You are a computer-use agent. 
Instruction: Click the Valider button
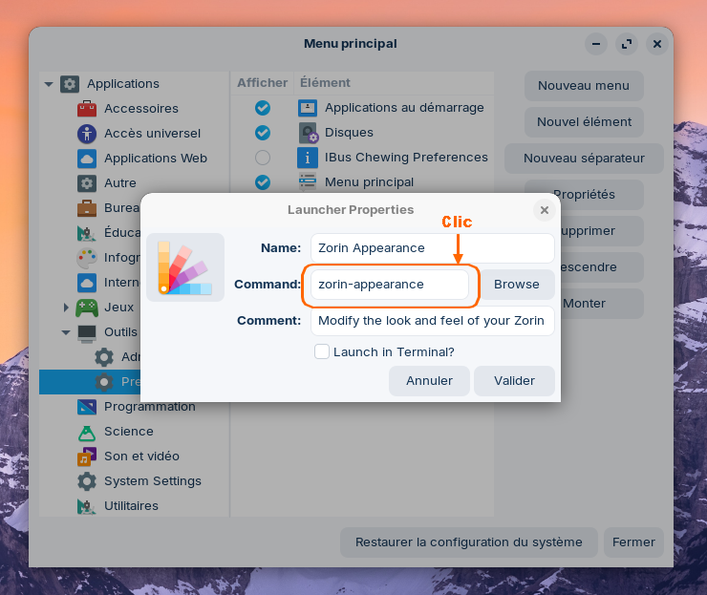[514, 380]
